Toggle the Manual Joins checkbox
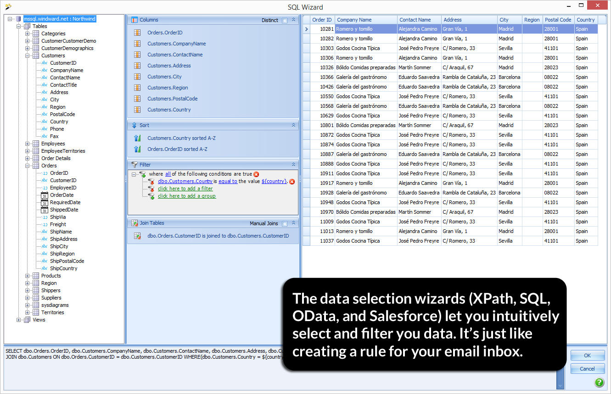The height and width of the screenshot is (394, 611). [x=285, y=223]
